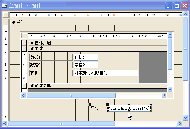
Task: Click the =Sum(Child0.Form!求和 text box
Action: point(129,108)
